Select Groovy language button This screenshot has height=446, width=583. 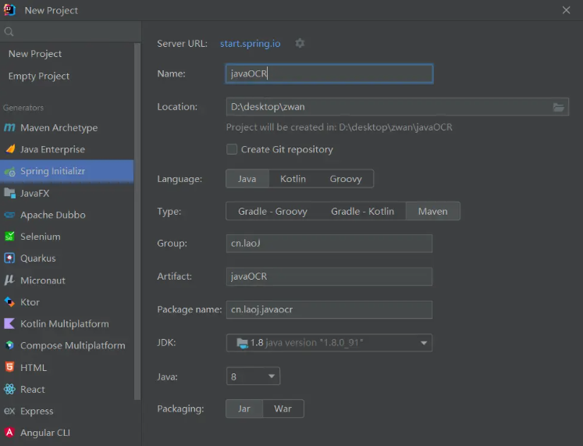coord(345,179)
